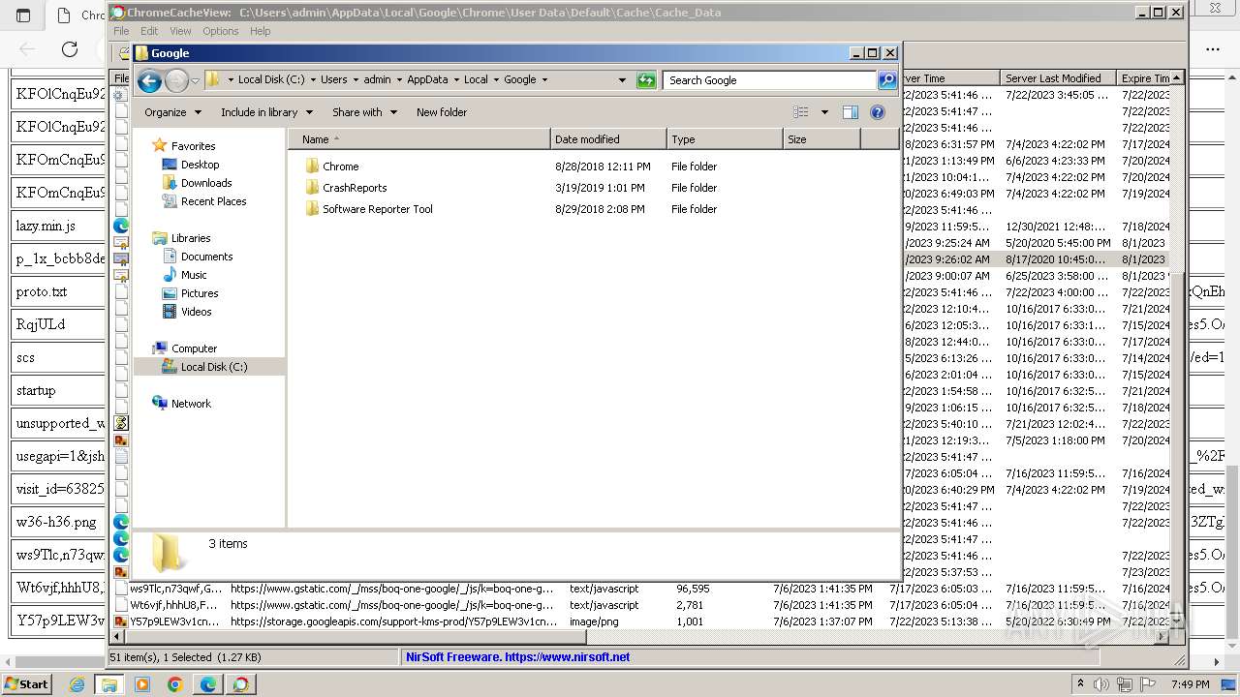Select Y57p9LEW3v1cn row in ChromeCacheView

coord(639,621)
